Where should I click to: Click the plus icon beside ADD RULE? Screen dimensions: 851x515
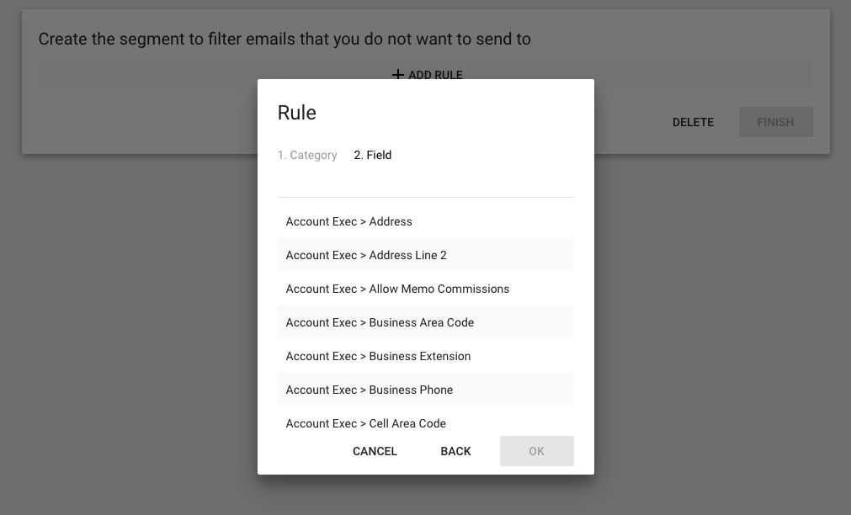(x=398, y=74)
